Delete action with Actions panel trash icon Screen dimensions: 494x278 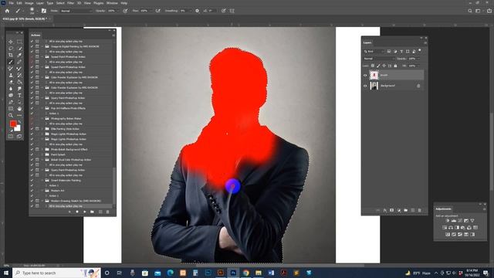[107, 212]
